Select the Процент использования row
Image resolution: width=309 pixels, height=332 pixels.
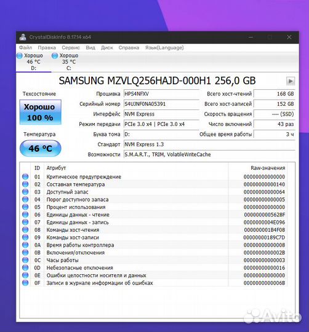(153, 207)
